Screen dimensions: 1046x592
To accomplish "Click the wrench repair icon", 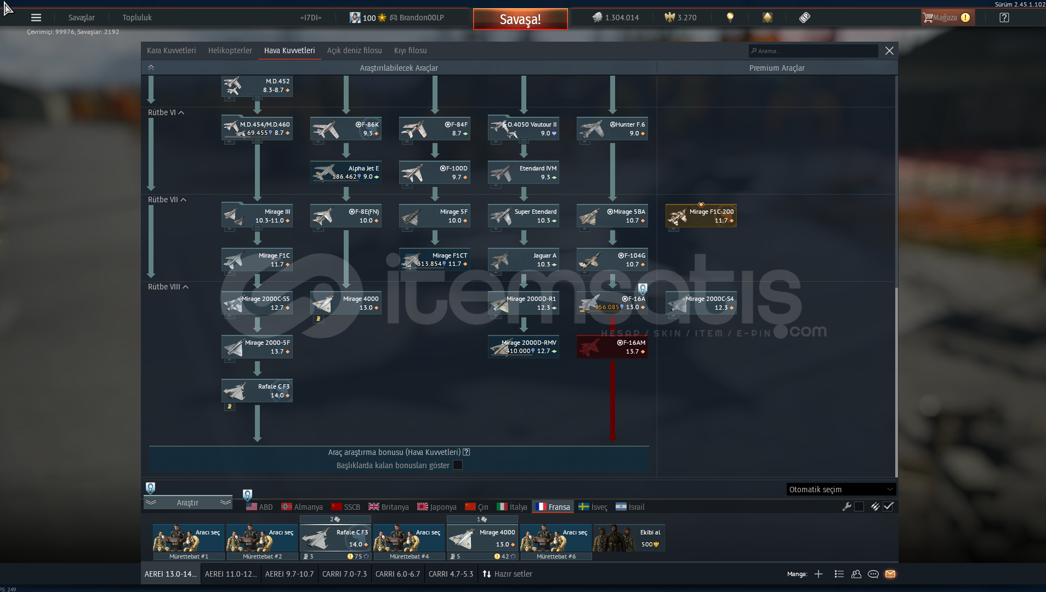I will point(846,506).
